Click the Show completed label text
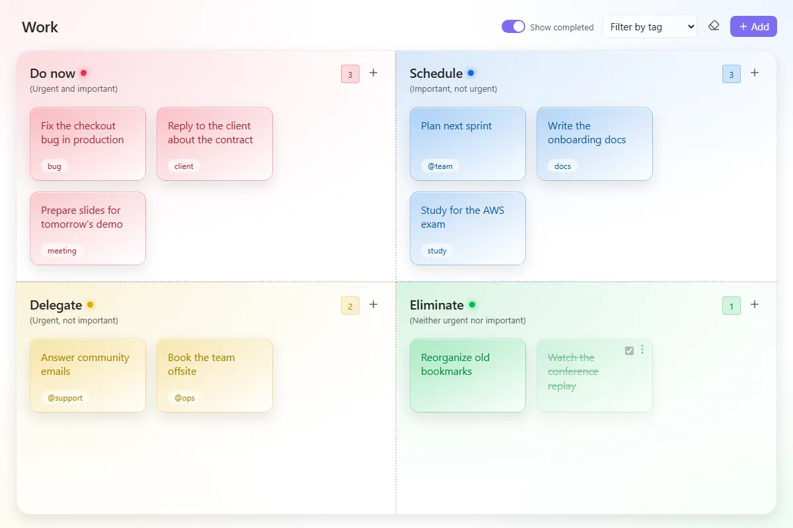This screenshot has height=528, width=793. pyautogui.click(x=562, y=27)
